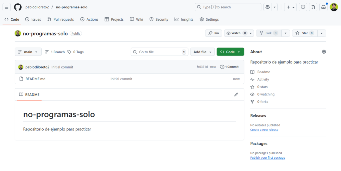Open pull requests icon in header
Screen dimensions: 341x171
[313, 7]
